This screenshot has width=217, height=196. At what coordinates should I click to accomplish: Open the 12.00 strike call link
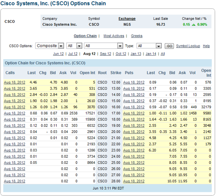[x=15, y=82]
